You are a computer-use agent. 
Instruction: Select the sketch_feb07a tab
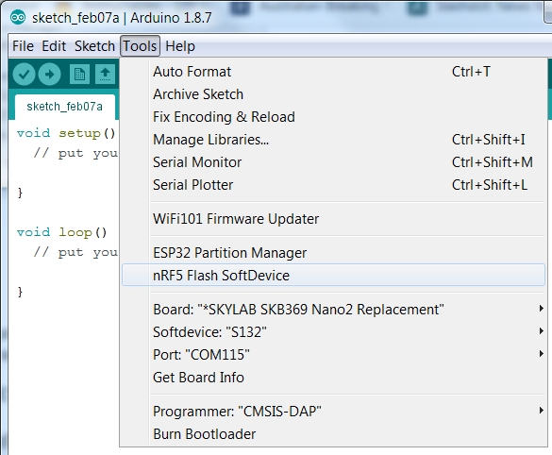tap(64, 107)
